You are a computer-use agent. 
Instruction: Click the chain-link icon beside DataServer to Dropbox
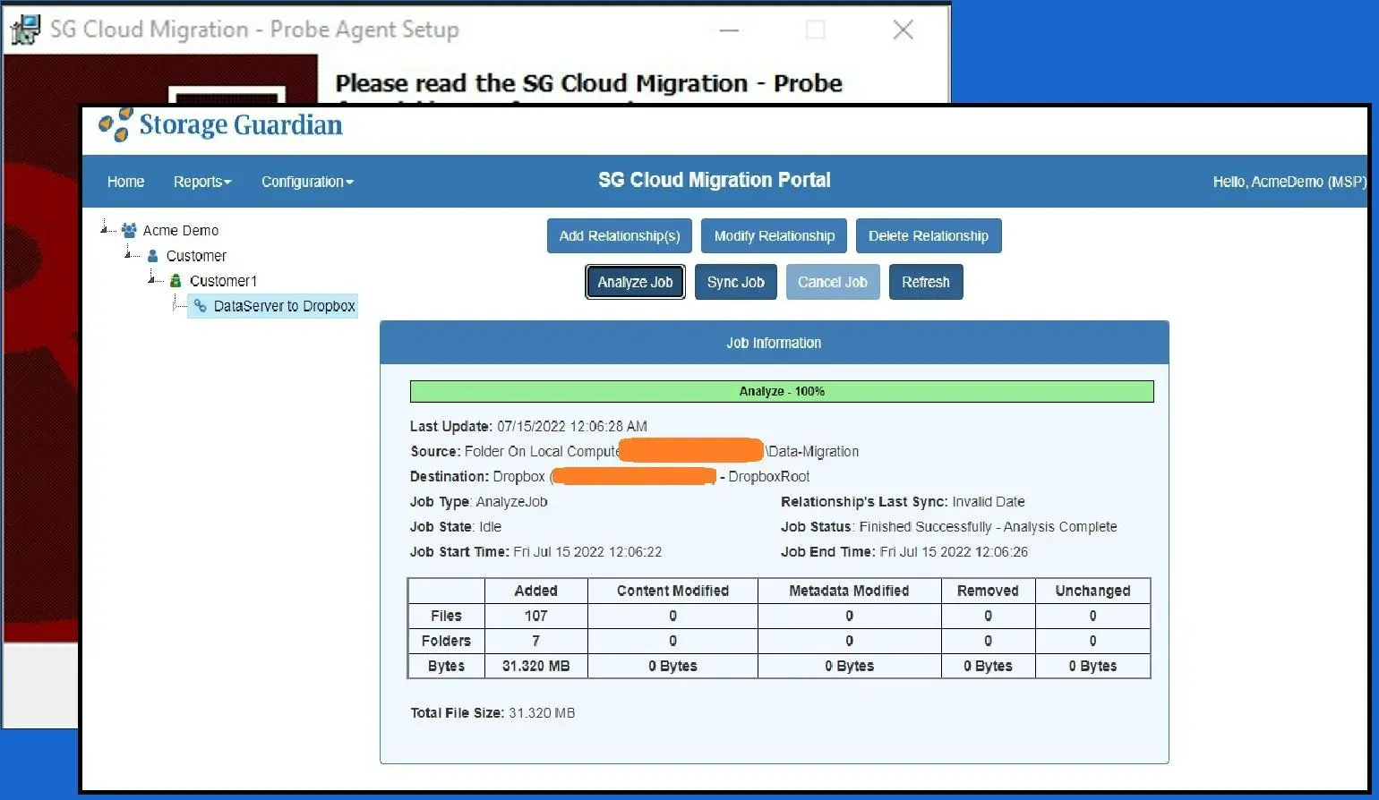tap(201, 306)
